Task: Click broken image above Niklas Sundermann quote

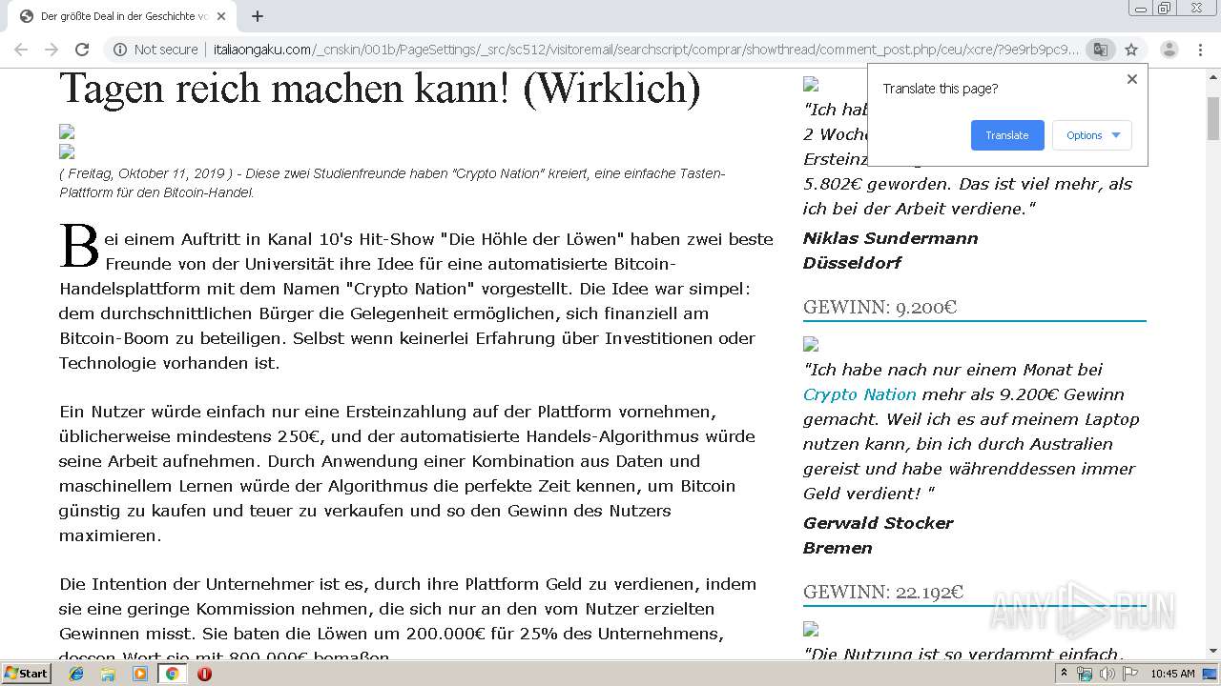Action: (811, 84)
